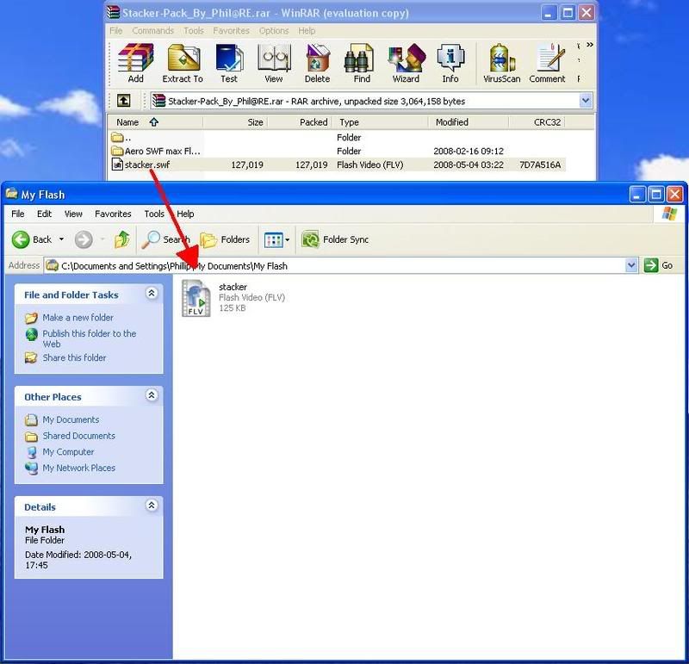Sort WinRAR list by Type column
689x664 pixels.
tap(381, 122)
